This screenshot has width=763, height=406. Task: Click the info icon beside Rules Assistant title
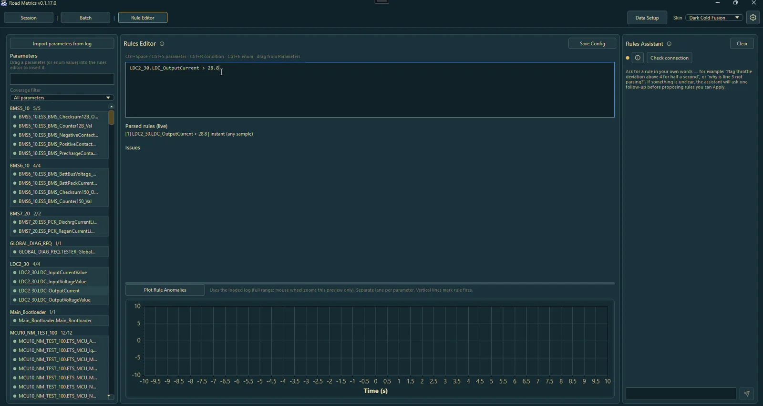(x=670, y=44)
